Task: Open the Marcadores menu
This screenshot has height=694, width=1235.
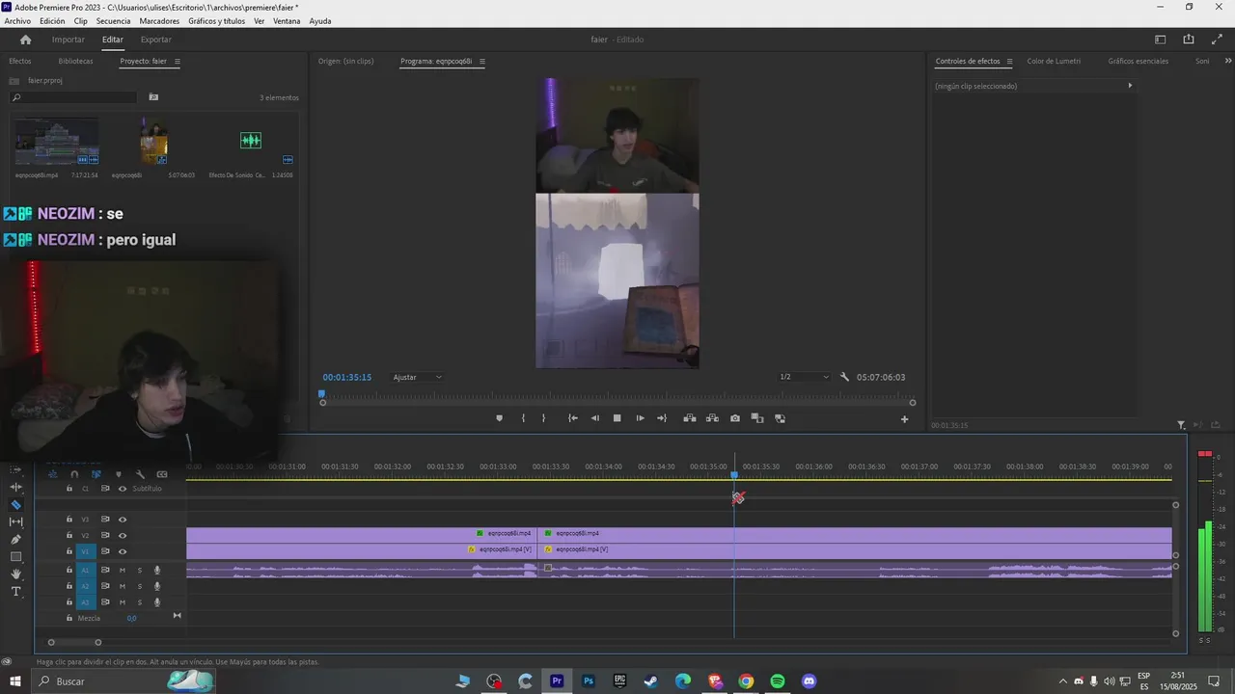Action: coord(159,21)
